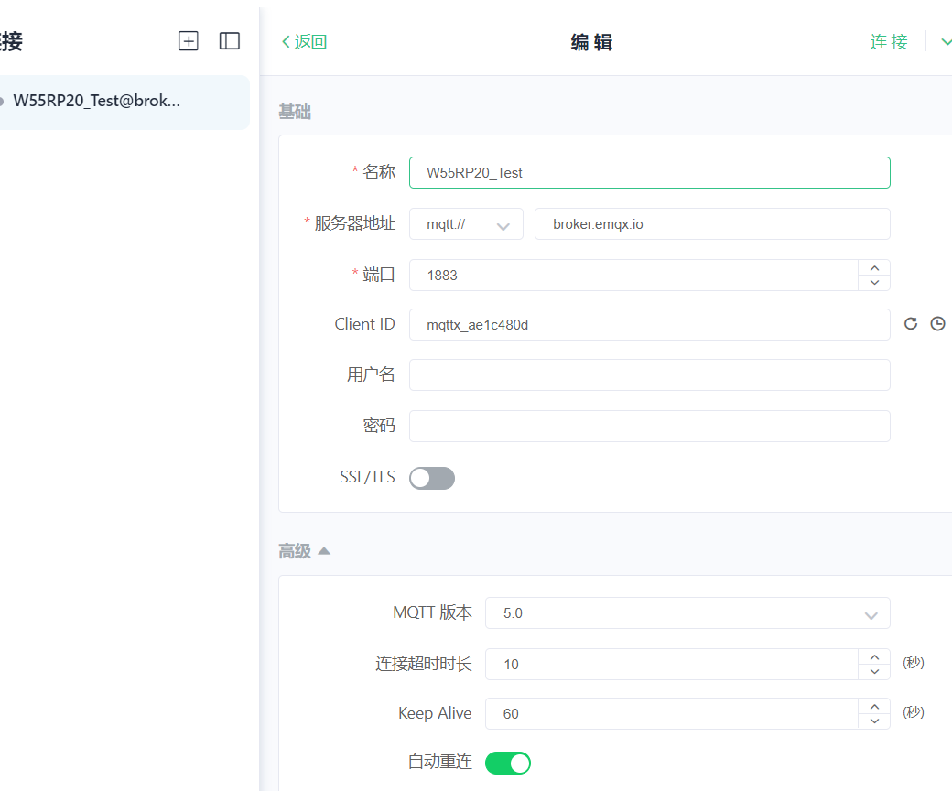Toggle the sidebar layout icon
Image resolution: width=952 pixels, height=791 pixels.
click(x=230, y=41)
